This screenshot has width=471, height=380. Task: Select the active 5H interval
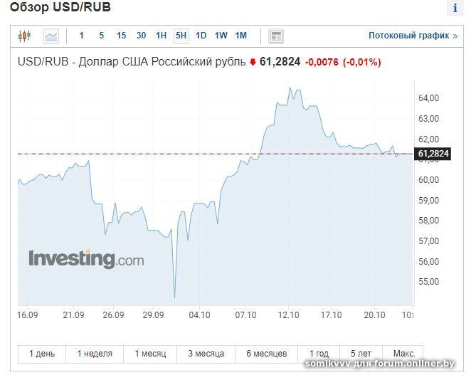point(181,36)
